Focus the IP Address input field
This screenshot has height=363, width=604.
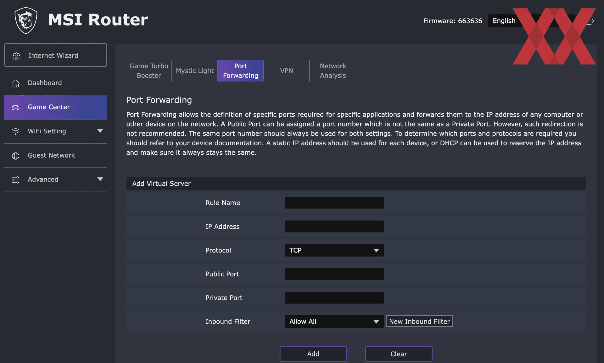[334, 226]
